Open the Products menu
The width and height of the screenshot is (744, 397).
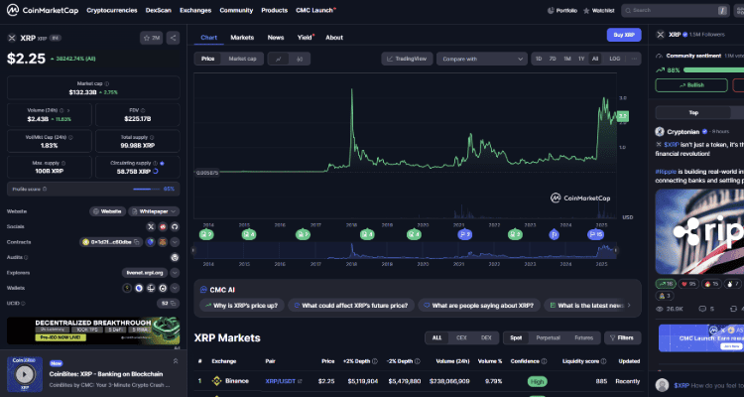(274, 10)
